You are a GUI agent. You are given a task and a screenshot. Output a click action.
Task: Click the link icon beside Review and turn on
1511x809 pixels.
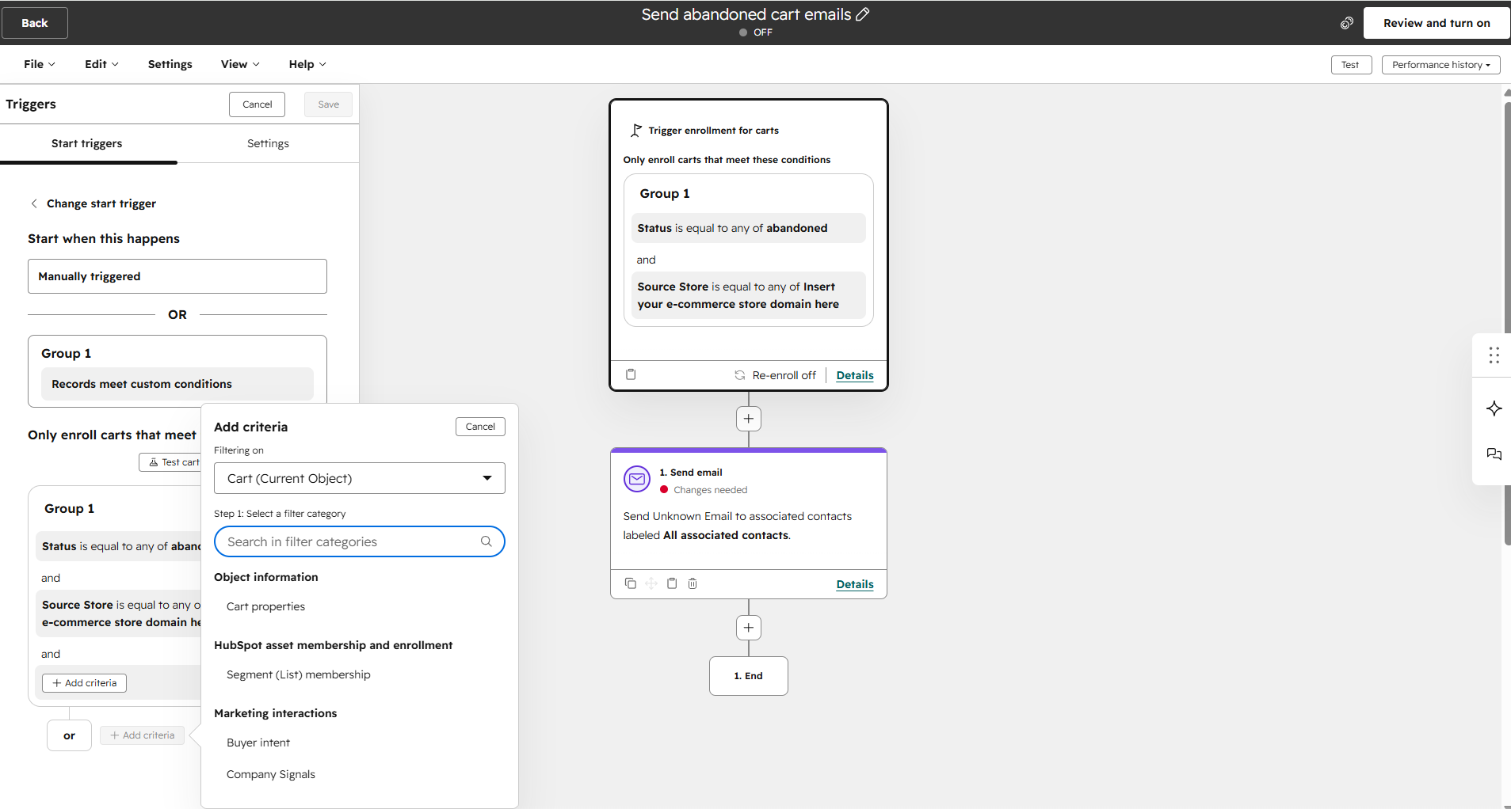[1346, 23]
